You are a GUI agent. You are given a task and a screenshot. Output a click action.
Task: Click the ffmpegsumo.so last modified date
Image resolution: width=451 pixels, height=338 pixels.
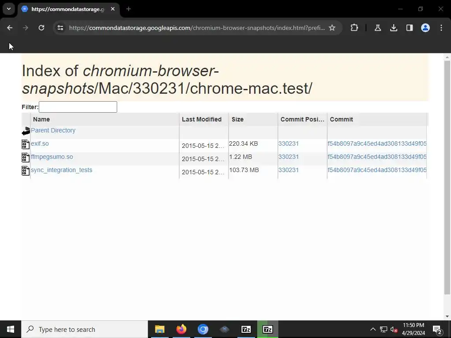[203, 159]
